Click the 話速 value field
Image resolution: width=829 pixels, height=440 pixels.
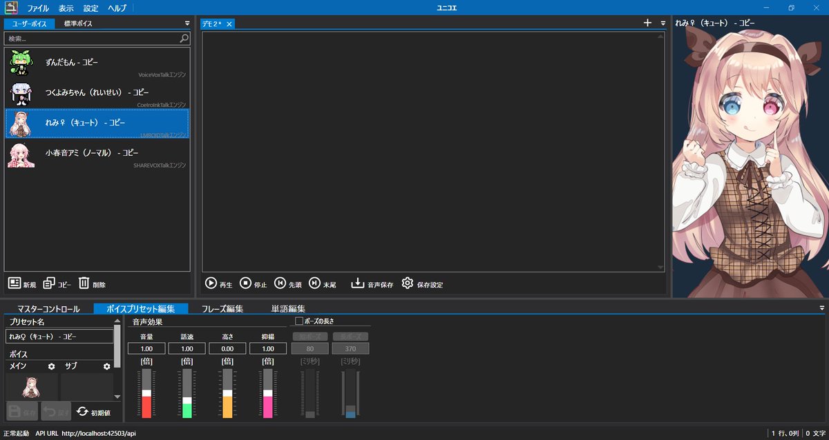coord(187,348)
